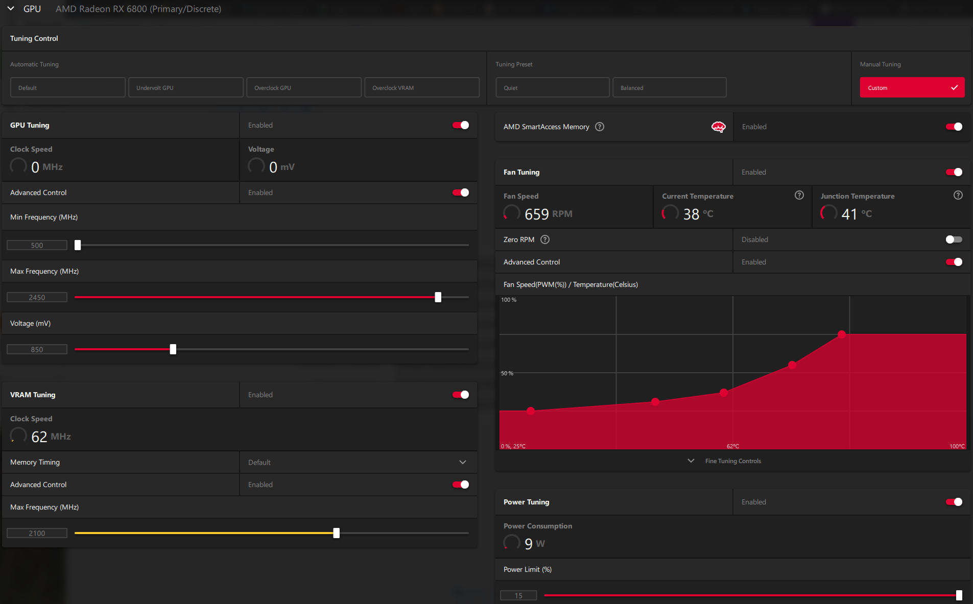Enable the Zero RPM toggle

click(x=954, y=239)
